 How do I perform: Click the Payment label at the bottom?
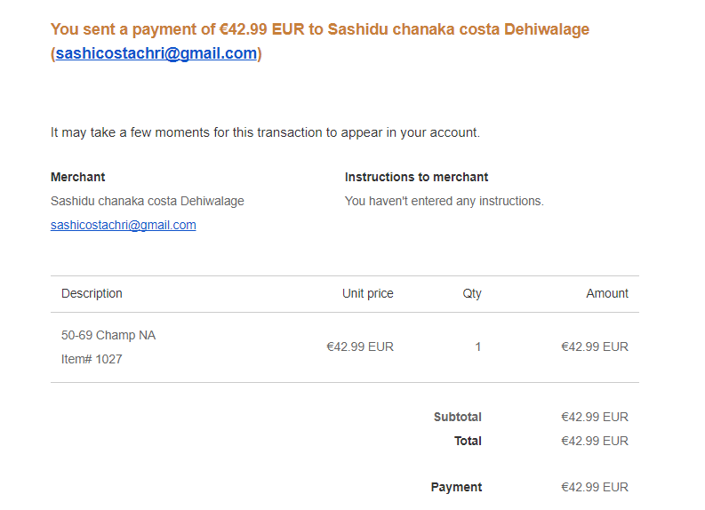[x=456, y=487]
